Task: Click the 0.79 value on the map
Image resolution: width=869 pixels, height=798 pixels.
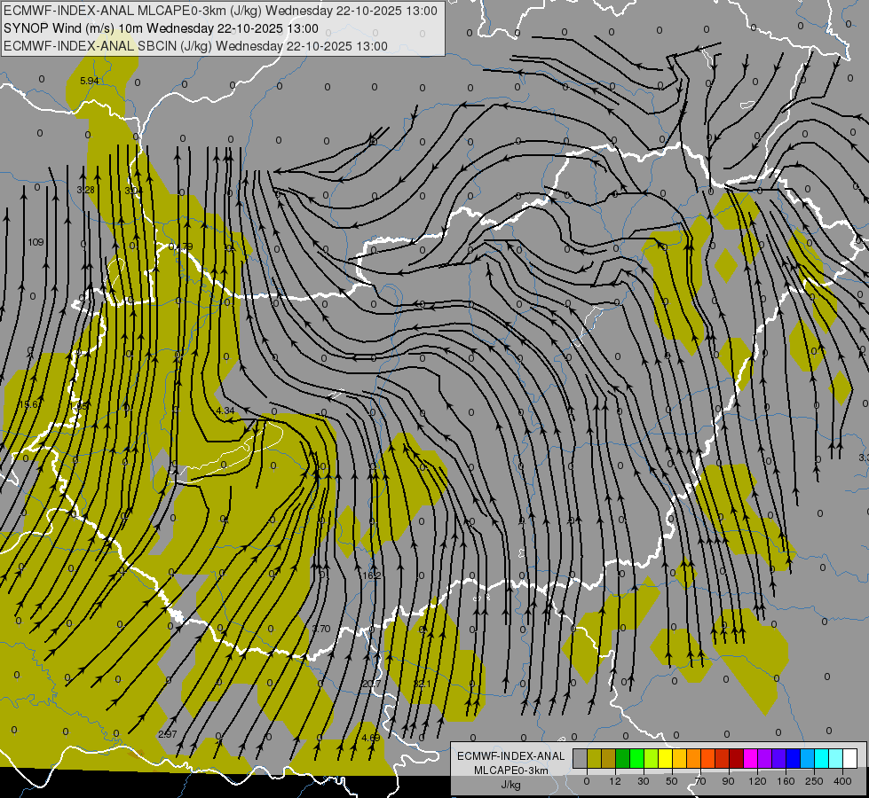Action: click(181, 246)
